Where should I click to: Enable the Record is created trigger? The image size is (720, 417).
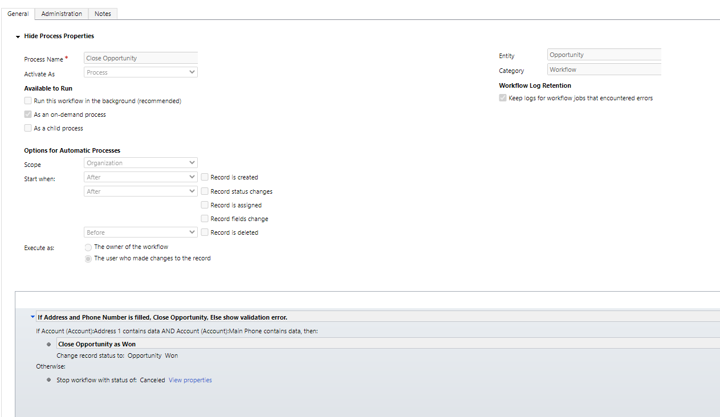(204, 177)
